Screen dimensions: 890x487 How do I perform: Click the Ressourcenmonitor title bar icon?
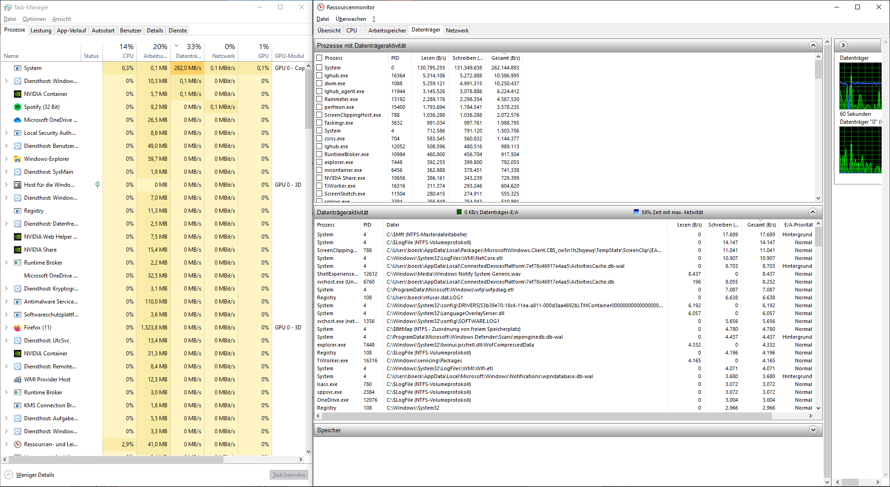point(321,7)
